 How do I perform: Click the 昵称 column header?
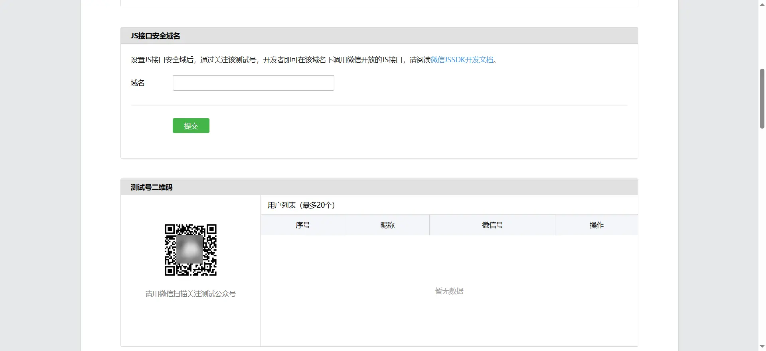[x=387, y=225]
